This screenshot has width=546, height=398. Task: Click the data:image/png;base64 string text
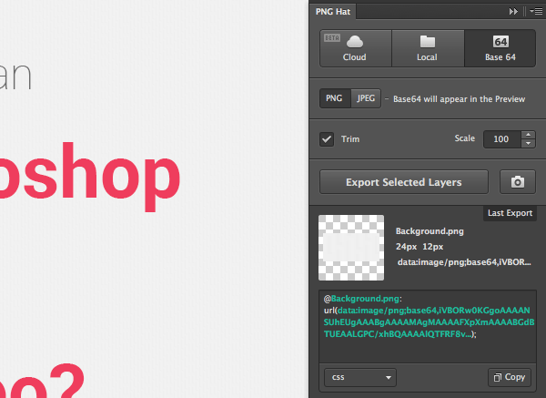[464, 262]
